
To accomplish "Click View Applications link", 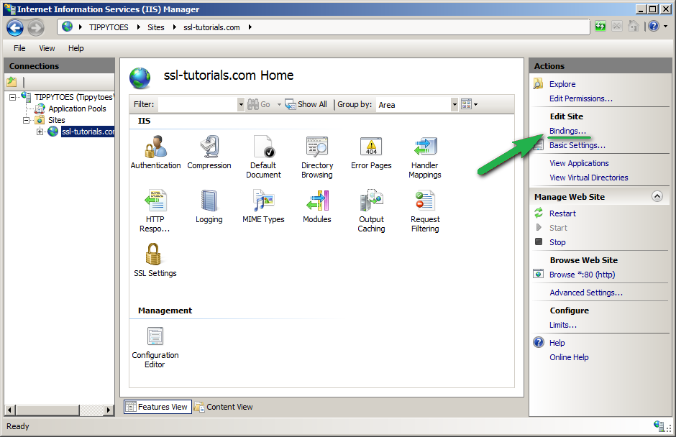I will 579,163.
